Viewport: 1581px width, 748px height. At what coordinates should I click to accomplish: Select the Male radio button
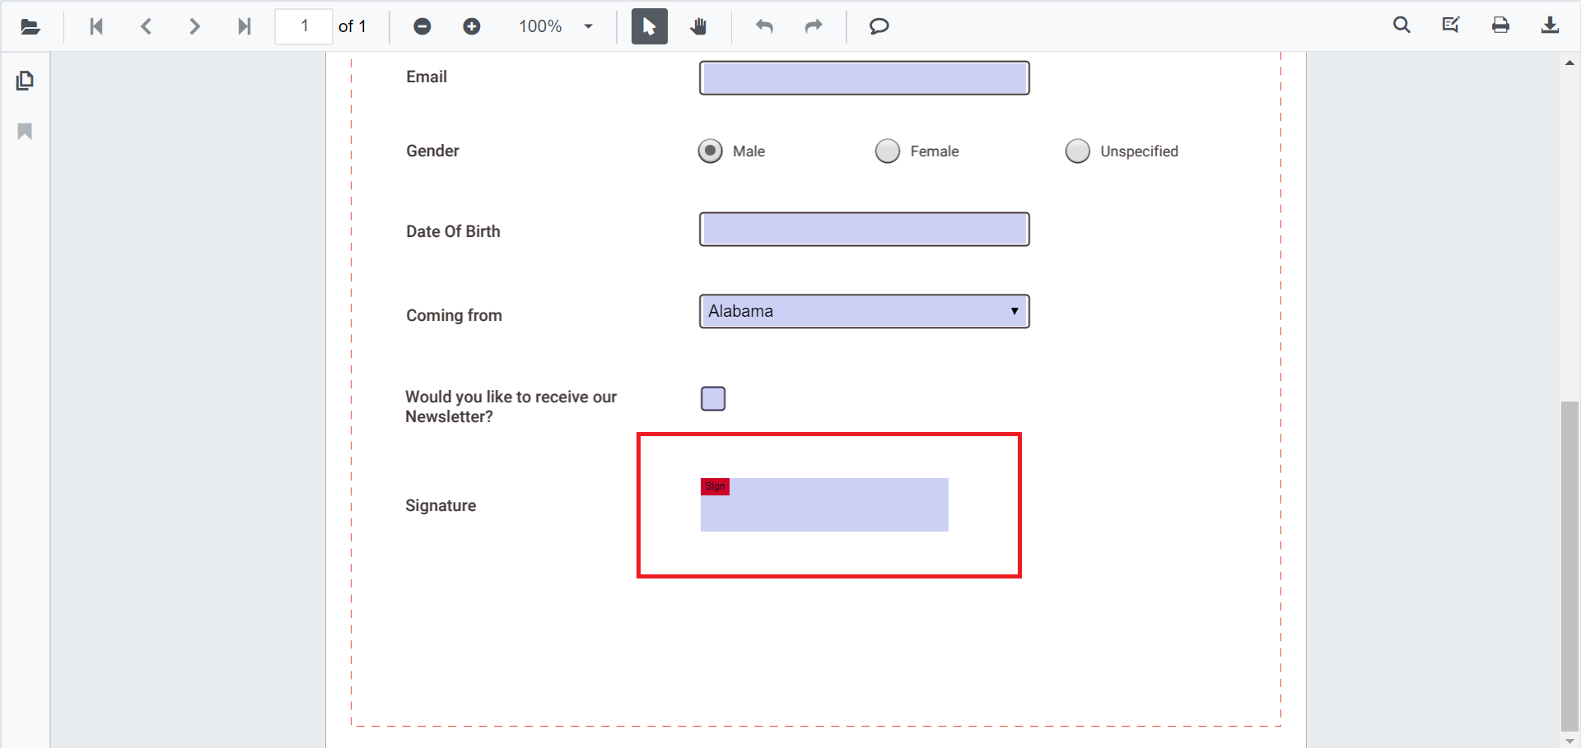710,151
